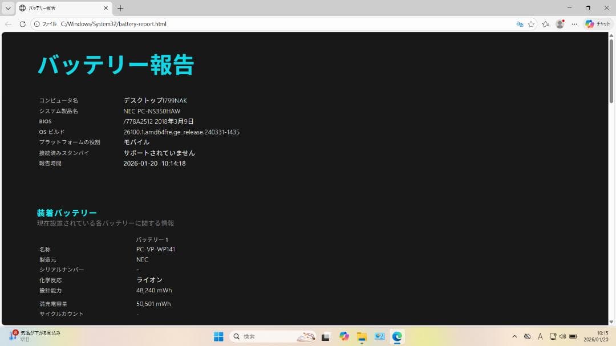Click the battery icon in system tray
This screenshot has width=616, height=346.
(573, 336)
